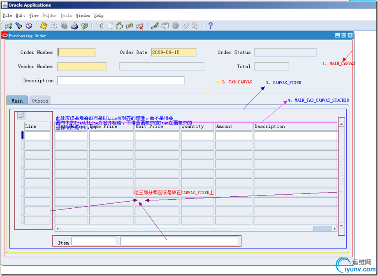This screenshot has height=276, width=378.
Task: Open the Tools menu
Action: point(66,15)
